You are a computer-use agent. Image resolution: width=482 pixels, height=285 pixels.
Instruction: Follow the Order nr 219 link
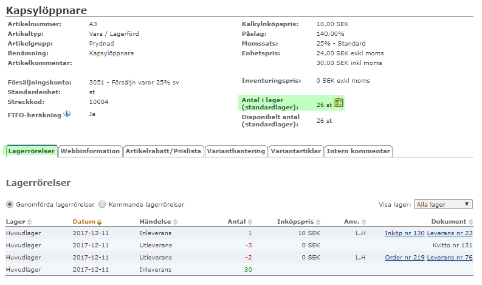[404, 258]
